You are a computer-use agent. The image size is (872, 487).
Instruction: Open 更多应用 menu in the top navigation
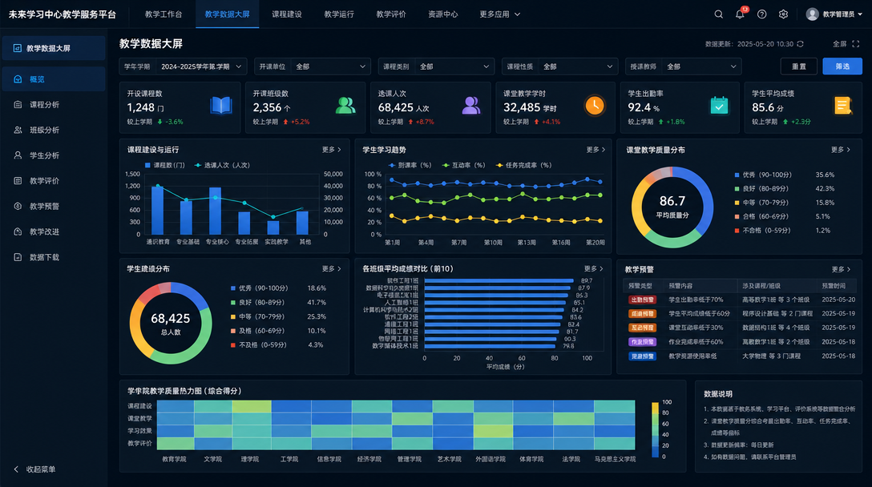tap(500, 14)
